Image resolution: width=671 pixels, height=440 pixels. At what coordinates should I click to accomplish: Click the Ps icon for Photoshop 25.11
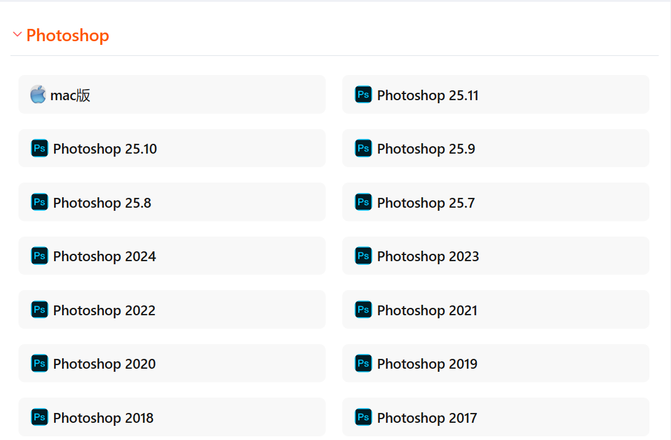click(x=363, y=95)
